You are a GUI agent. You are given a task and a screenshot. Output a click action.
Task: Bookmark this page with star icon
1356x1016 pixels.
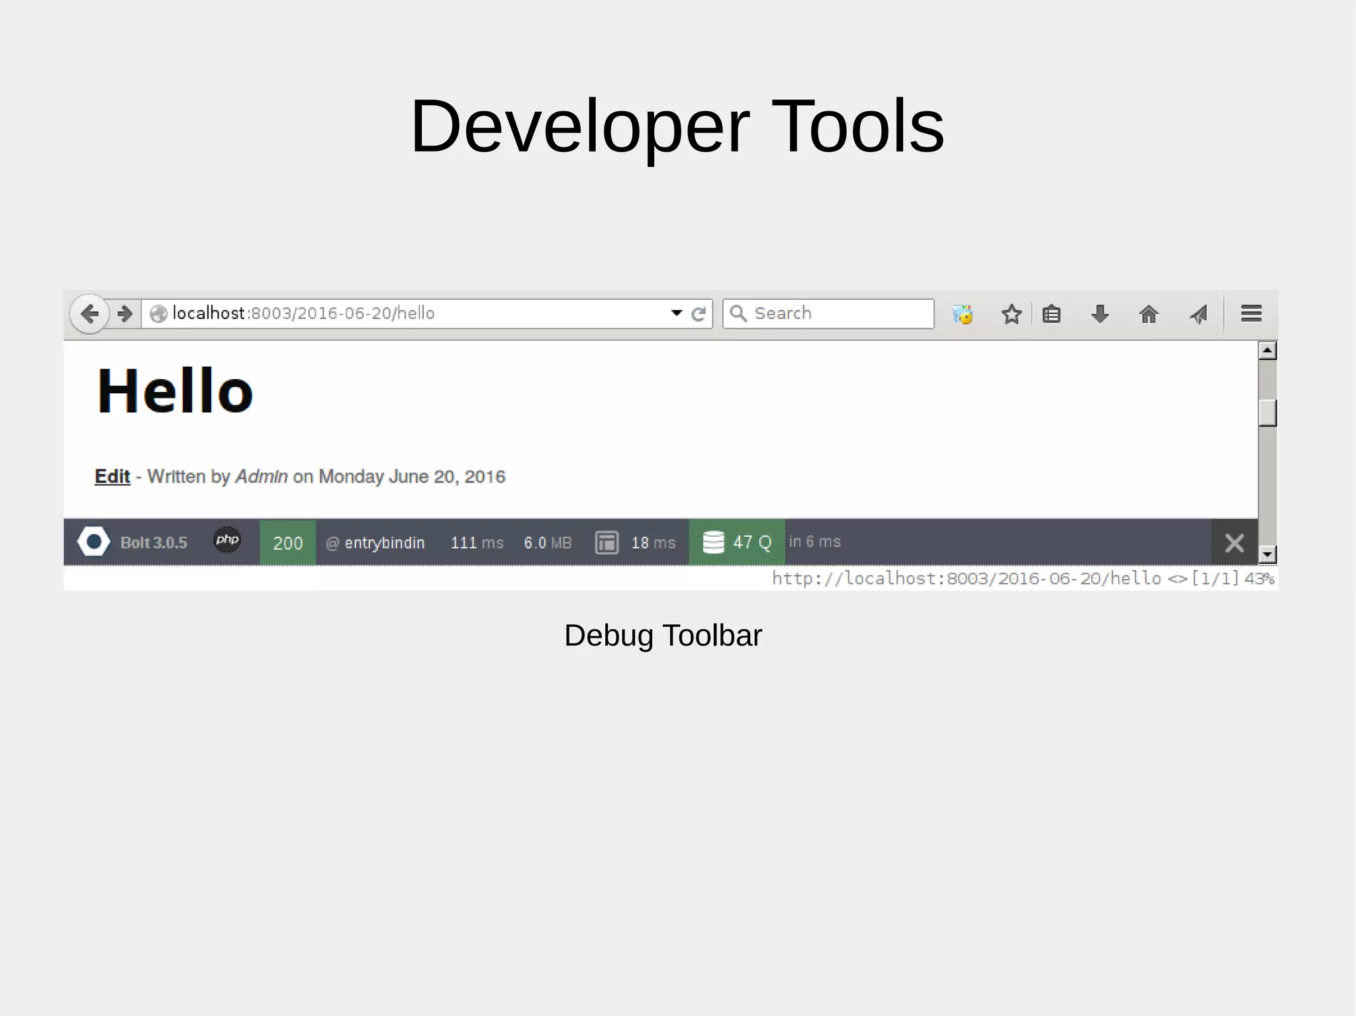tap(1011, 314)
